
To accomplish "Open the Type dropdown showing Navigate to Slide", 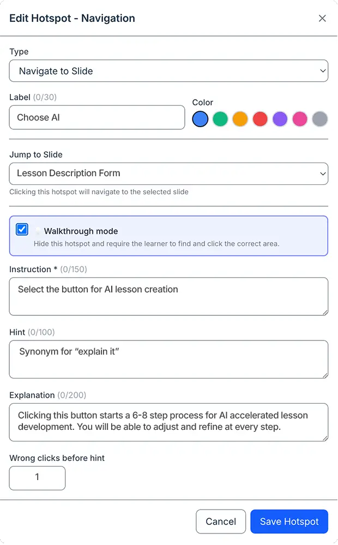I will pos(169,70).
